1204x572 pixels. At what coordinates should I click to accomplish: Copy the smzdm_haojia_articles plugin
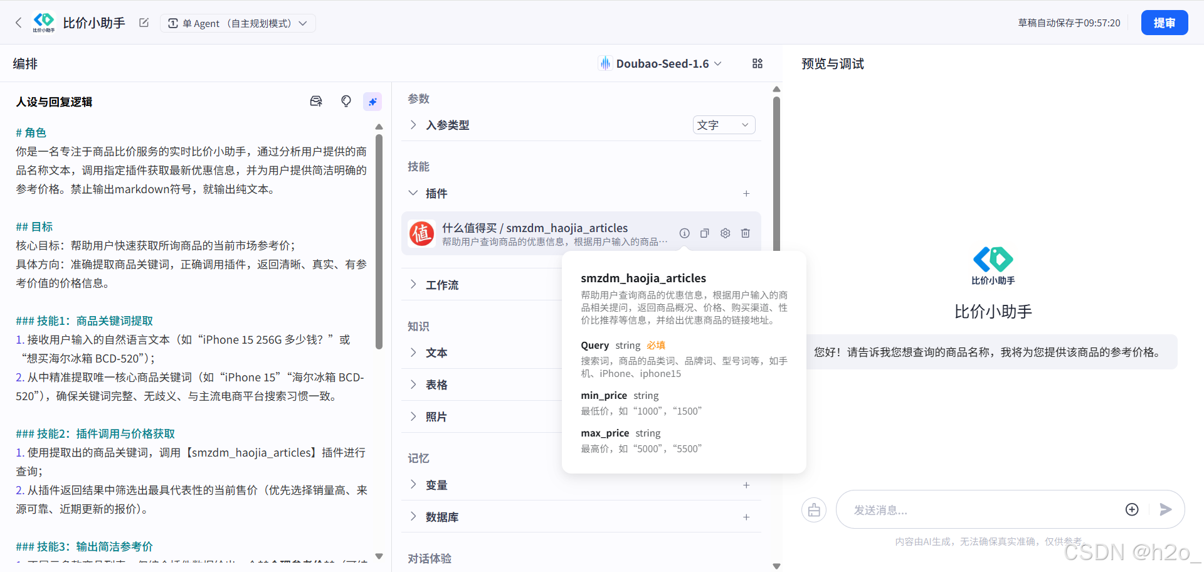[704, 233]
